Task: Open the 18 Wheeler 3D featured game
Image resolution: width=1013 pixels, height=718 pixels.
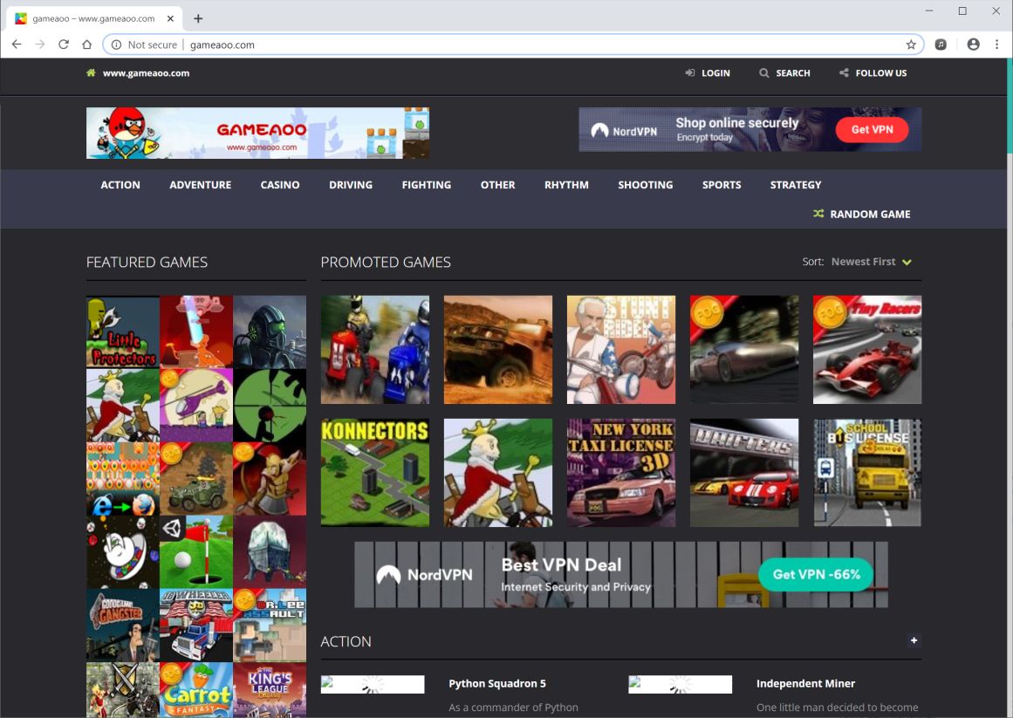Action: click(x=196, y=625)
